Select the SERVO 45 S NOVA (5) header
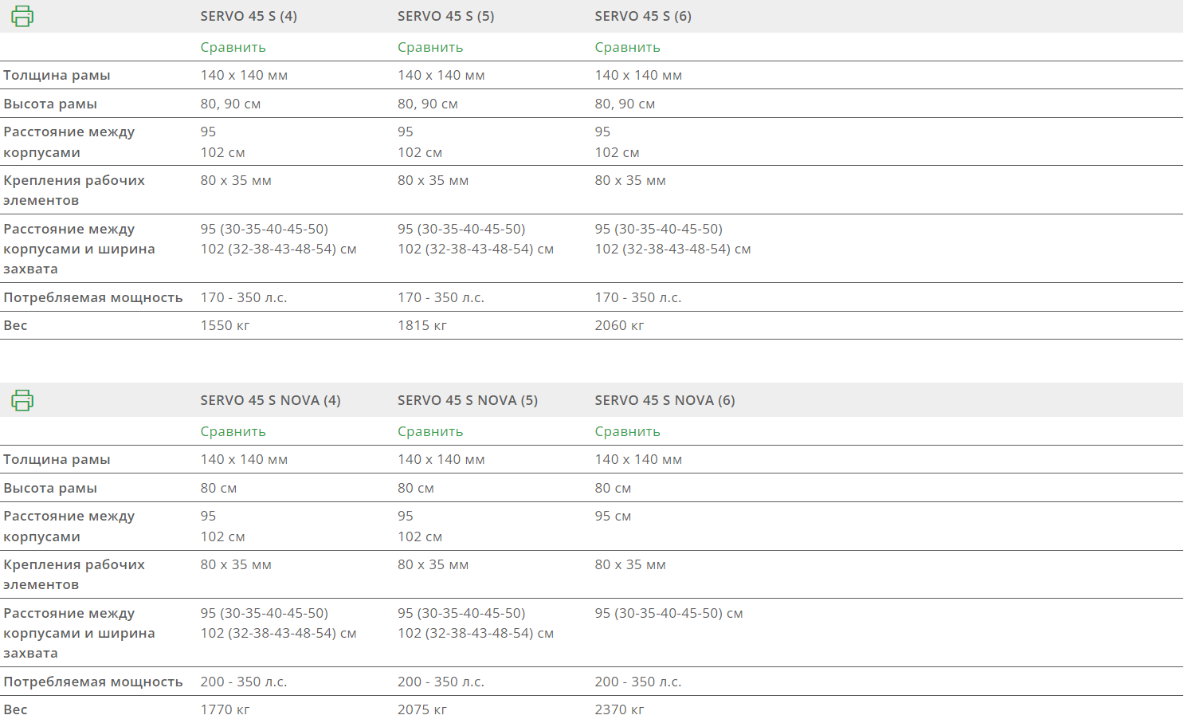This screenshot has width=1184, height=723. click(x=468, y=400)
